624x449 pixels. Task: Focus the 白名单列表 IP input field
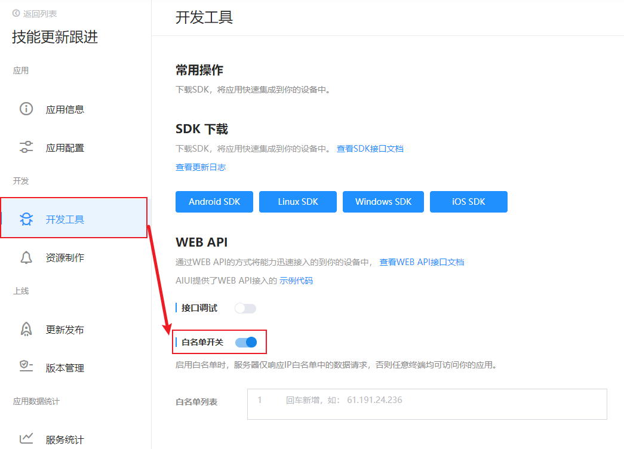[x=427, y=404]
